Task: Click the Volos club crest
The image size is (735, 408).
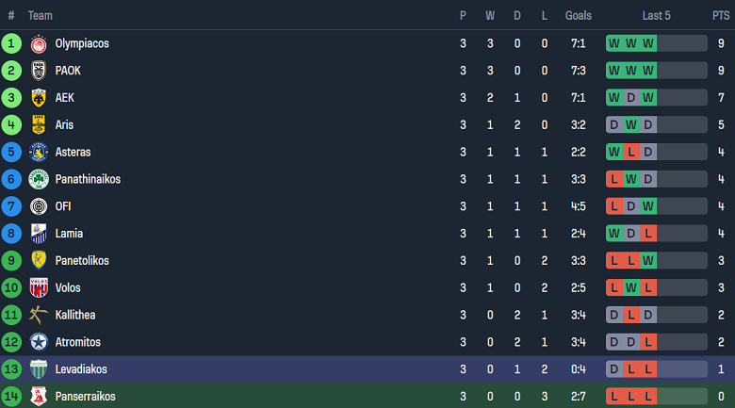Action: [x=39, y=288]
